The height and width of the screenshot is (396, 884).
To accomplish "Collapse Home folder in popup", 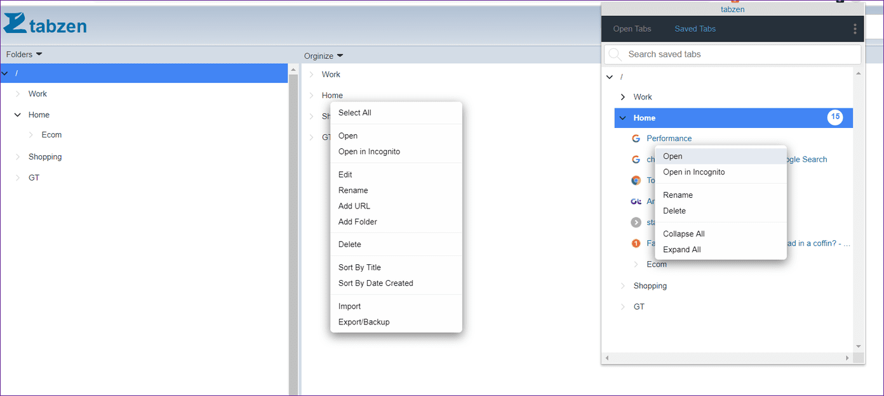I will point(623,118).
